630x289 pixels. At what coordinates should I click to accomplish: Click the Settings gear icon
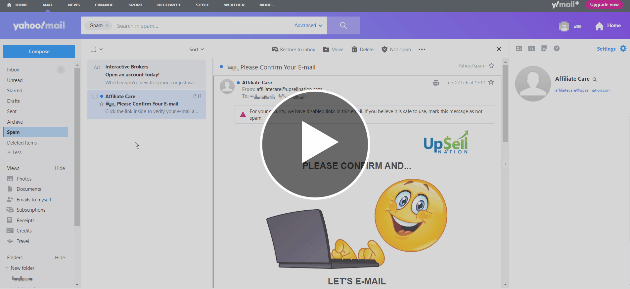click(623, 49)
